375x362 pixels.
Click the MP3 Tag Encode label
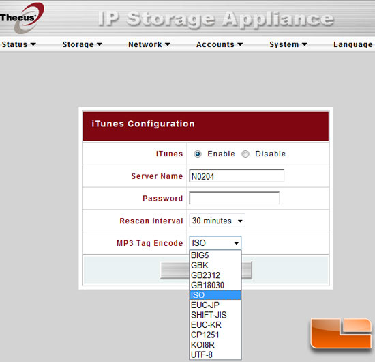tap(150, 243)
